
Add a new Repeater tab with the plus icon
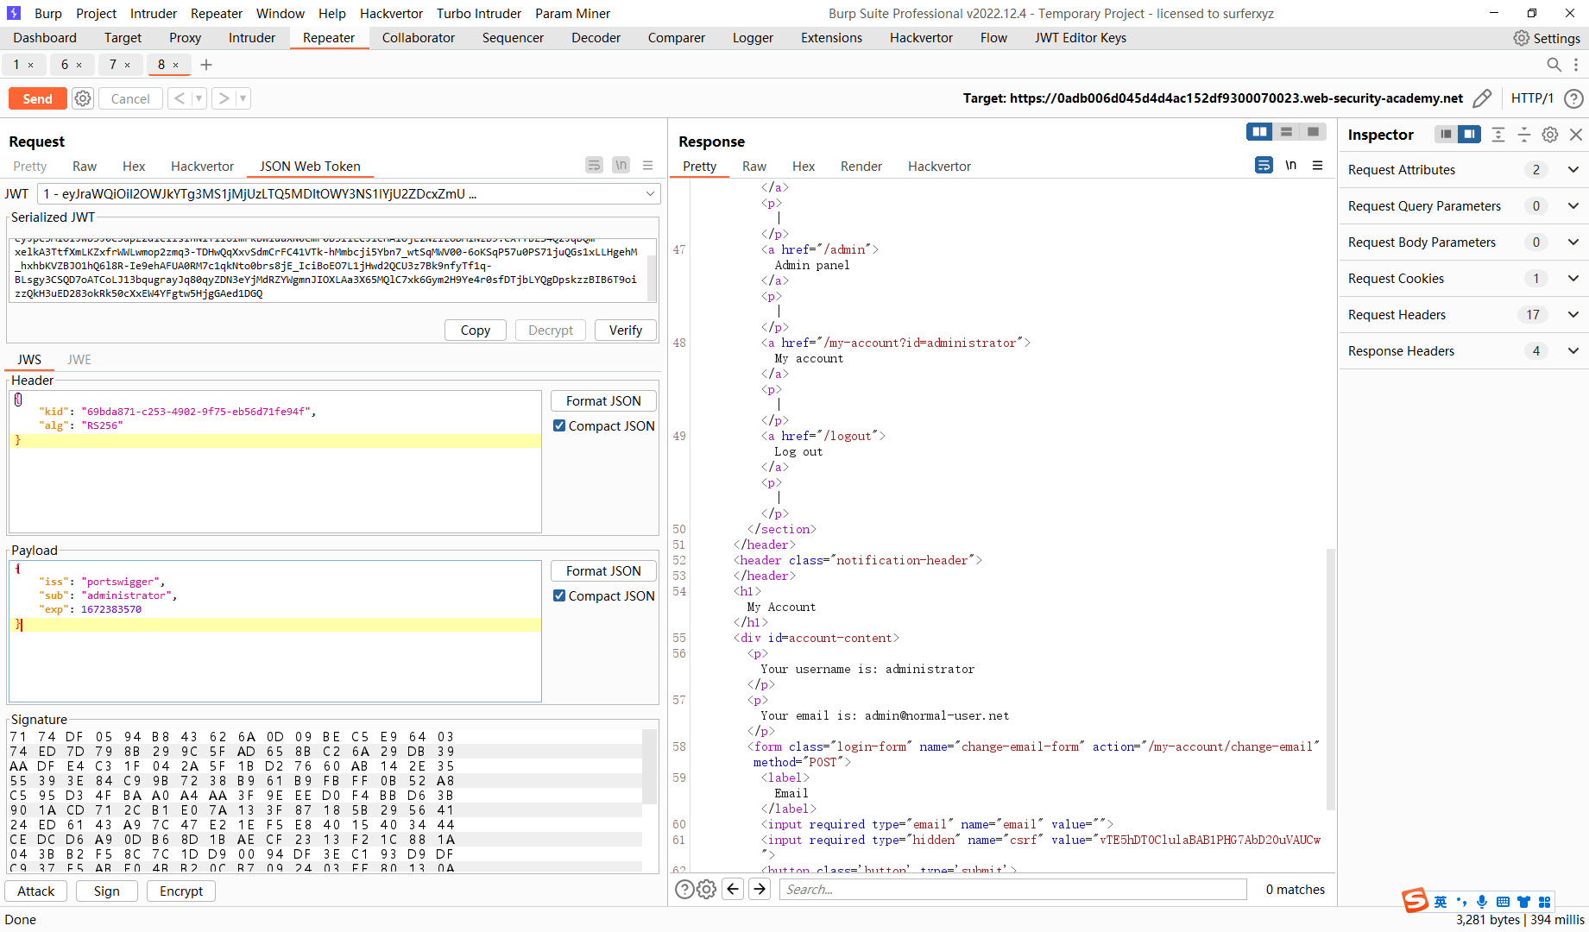click(206, 65)
